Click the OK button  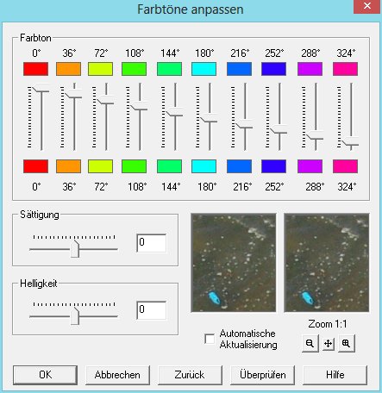45,375
